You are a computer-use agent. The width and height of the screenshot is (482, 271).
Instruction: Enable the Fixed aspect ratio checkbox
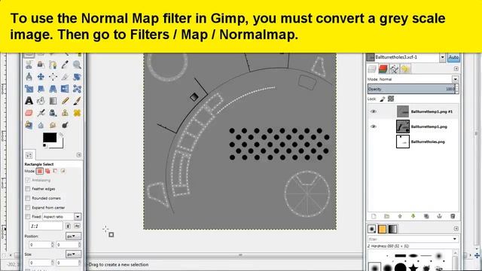[x=28, y=217]
